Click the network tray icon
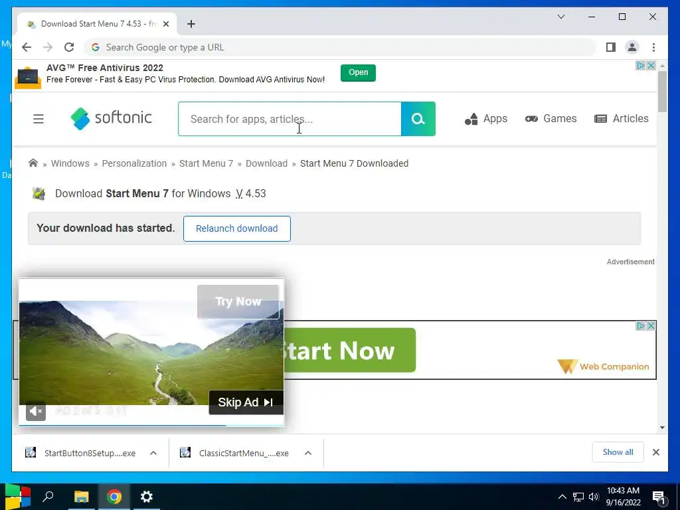Viewport: 680px width, 510px height. pos(578,497)
